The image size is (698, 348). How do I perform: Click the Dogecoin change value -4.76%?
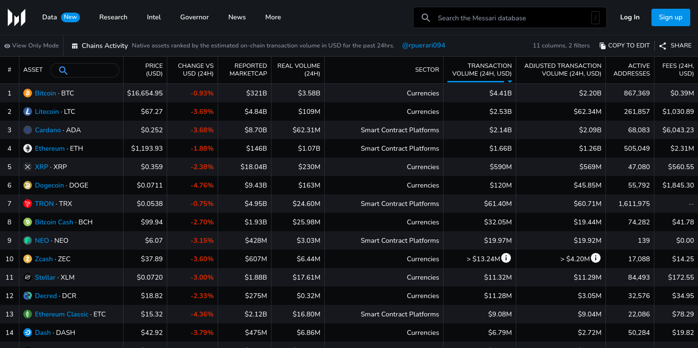click(202, 185)
